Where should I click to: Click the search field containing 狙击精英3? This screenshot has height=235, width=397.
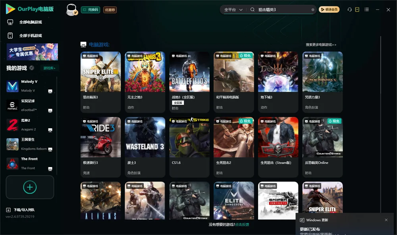click(x=283, y=10)
